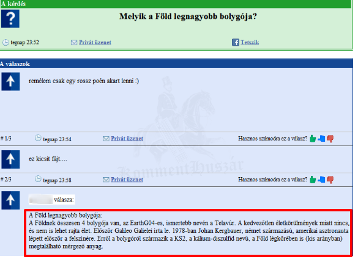Click the '# 1/3' answer number
Viewport: 358px width, 259px height.
point(6,139)
